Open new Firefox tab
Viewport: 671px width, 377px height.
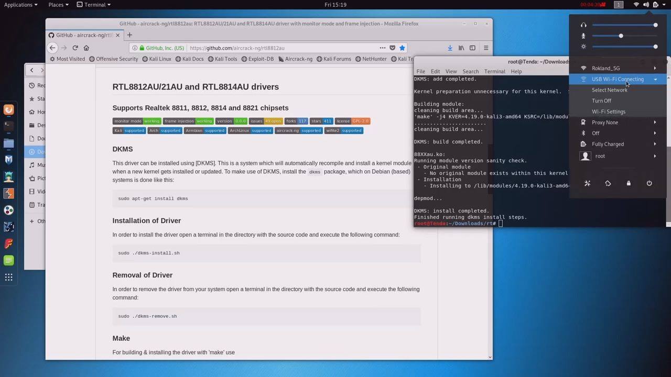tap(129, 35)
